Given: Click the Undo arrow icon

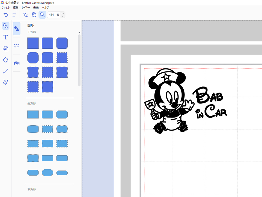Looking at the screenshot, I should pyautogui.click(x=6, y=15).
